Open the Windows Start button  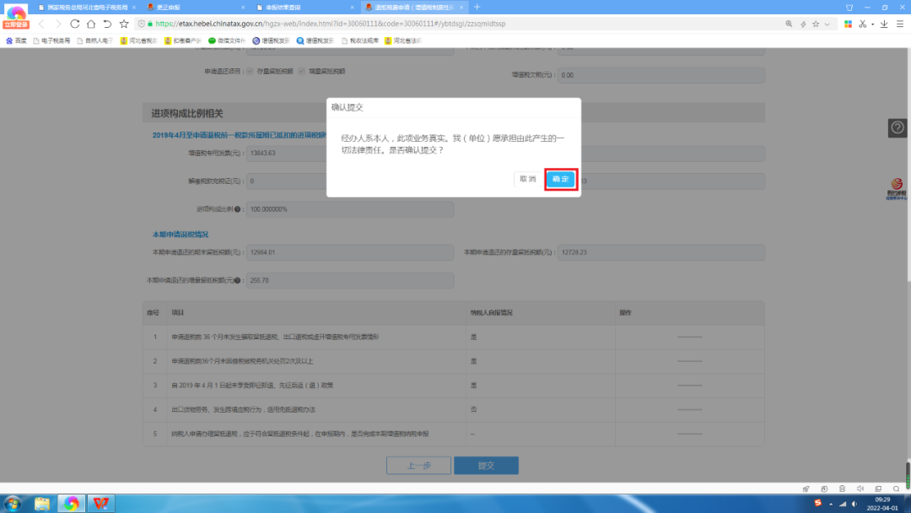pyautogui.click(x=13, y=504)
